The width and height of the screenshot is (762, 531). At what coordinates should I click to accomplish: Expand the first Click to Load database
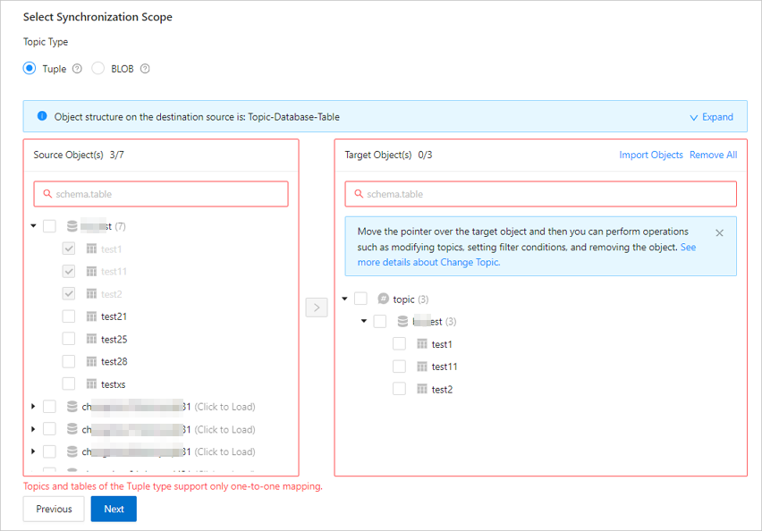33,406
